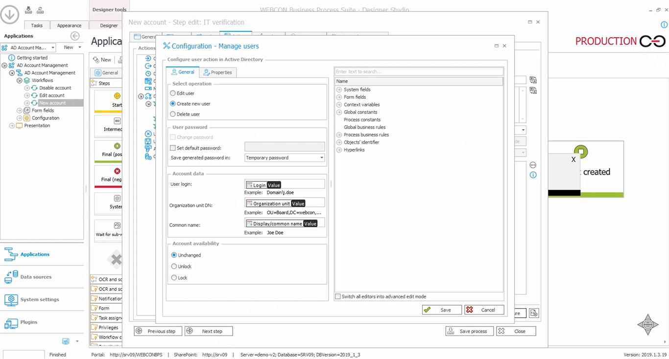Check Switch all editors into advanced mode
The image size is (669, 359).
[338, 296]
